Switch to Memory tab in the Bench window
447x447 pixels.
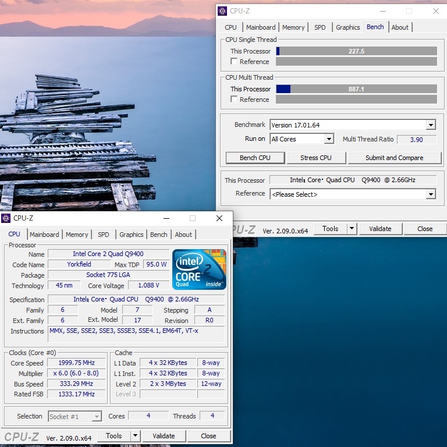tap(293, 27)
